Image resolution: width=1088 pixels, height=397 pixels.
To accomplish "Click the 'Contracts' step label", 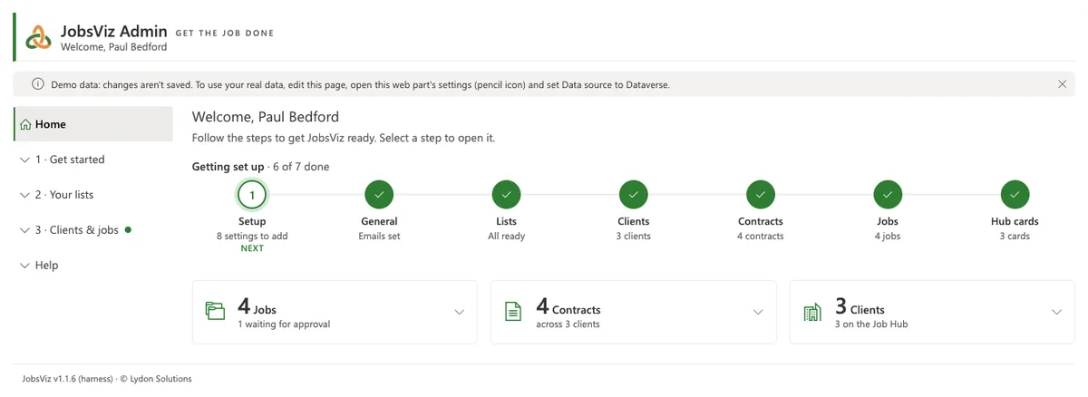I will (x=760, y=221).
